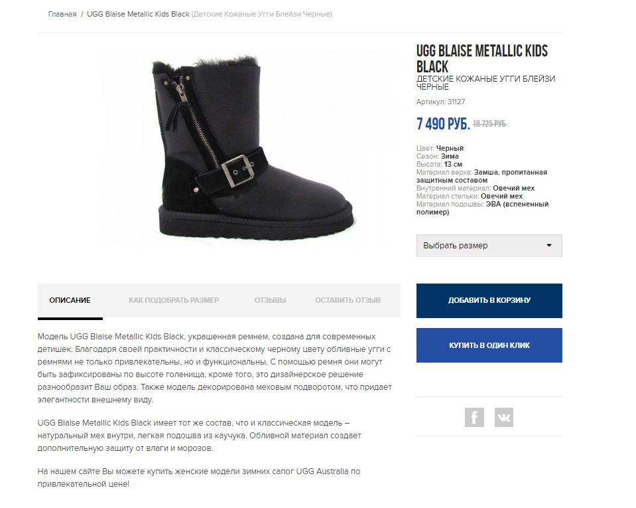
Task: Share the product on Facebook
Action: tap(474, 417)
